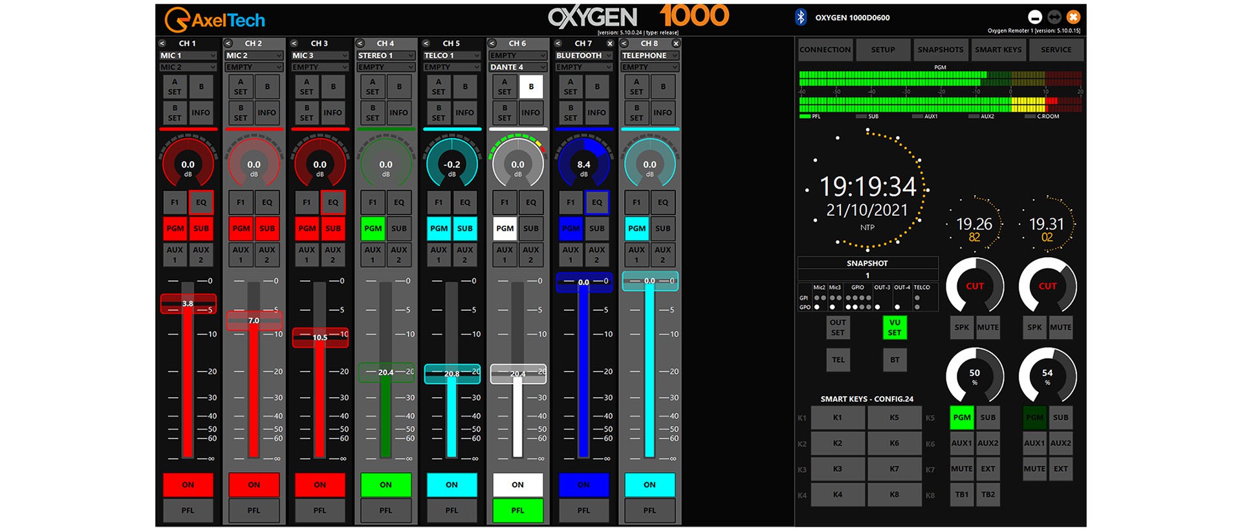
Task: Remove CH 7 with its X icon
Action: click(x=609, y=43)
